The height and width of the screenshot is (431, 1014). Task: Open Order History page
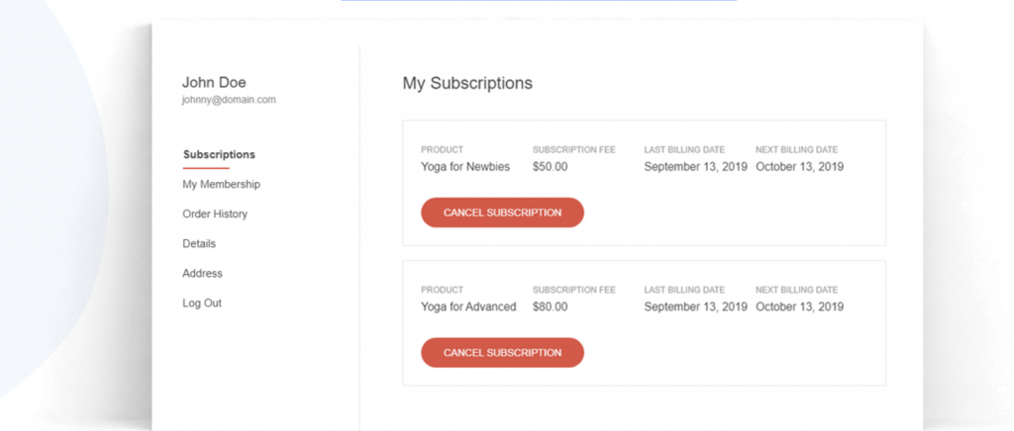point(215,214)
